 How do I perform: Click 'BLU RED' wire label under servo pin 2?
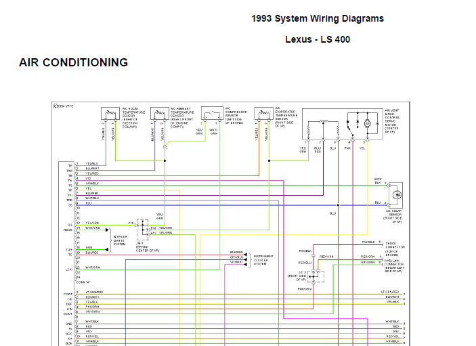click(x=318, y=150)
